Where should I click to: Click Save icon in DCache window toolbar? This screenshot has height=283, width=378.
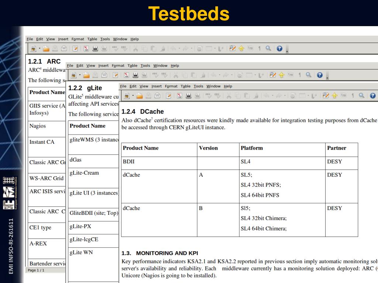[x=148, y=96]
